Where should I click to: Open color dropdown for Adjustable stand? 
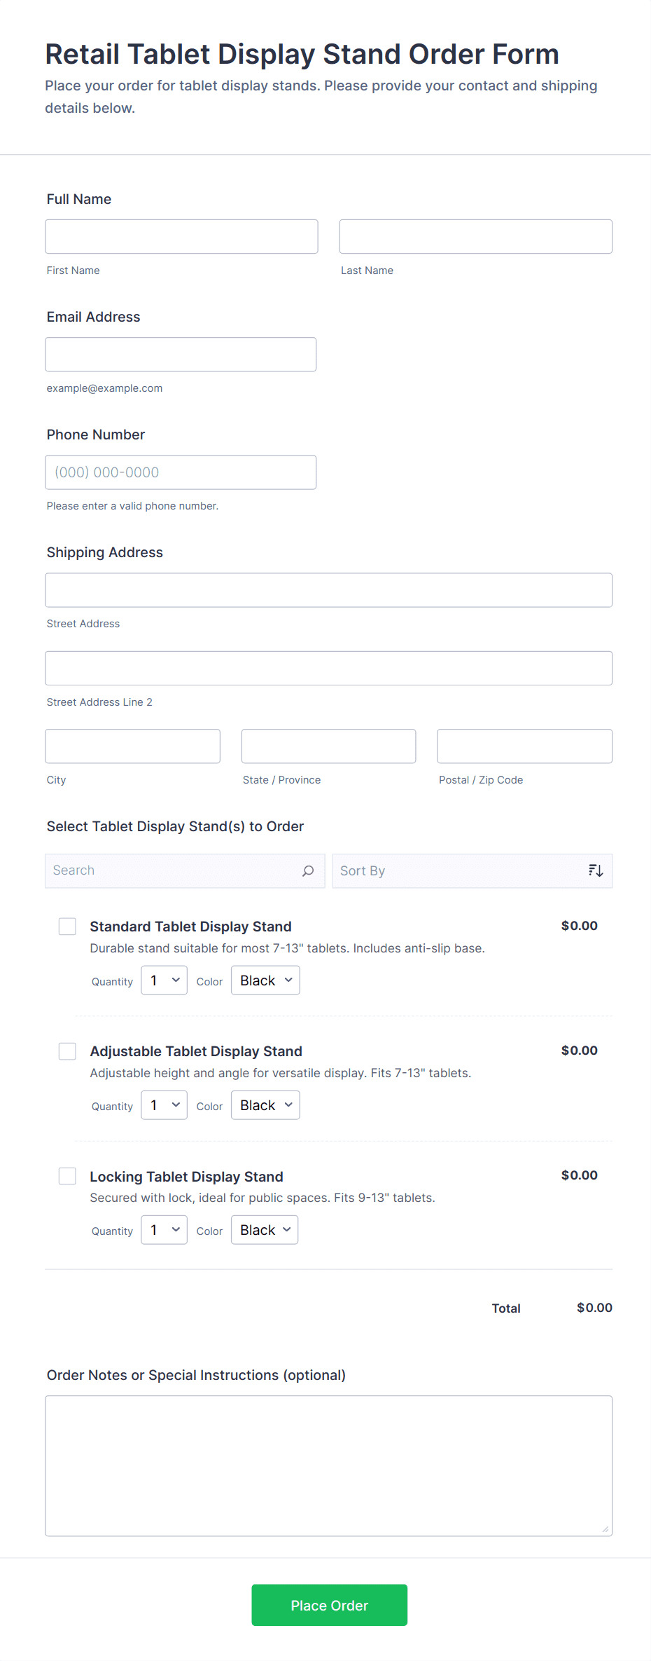click(265, 1105)
